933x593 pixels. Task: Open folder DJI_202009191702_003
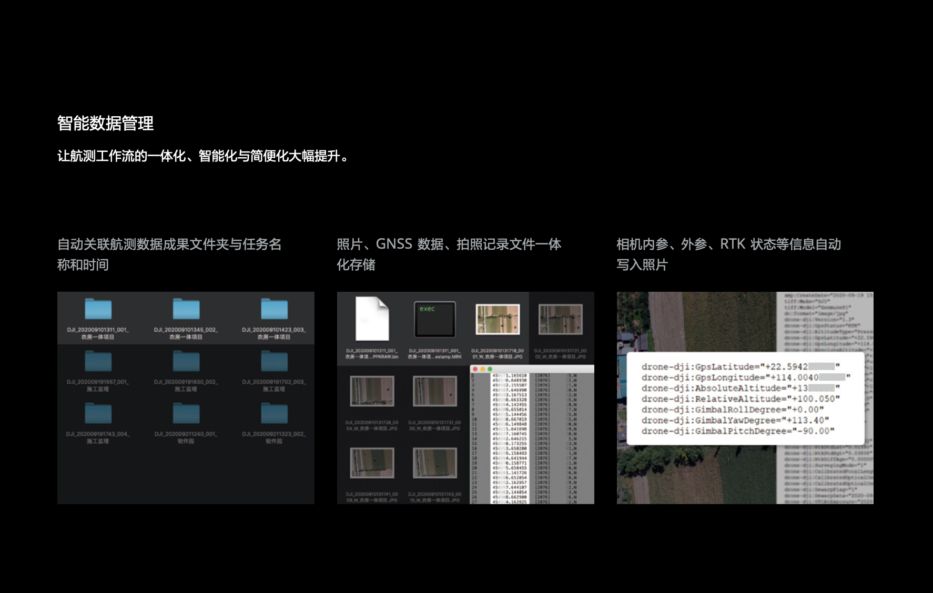274,362
